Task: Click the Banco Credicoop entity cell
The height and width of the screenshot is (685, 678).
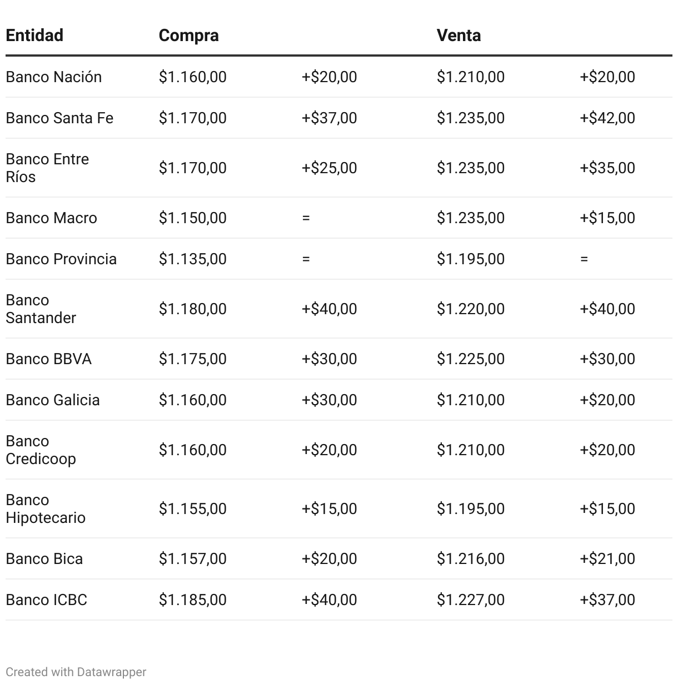Action: (41, 450)
